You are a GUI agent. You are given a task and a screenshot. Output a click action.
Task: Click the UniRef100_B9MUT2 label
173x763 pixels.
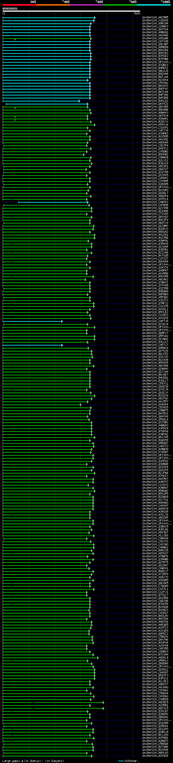coord(155,68)
